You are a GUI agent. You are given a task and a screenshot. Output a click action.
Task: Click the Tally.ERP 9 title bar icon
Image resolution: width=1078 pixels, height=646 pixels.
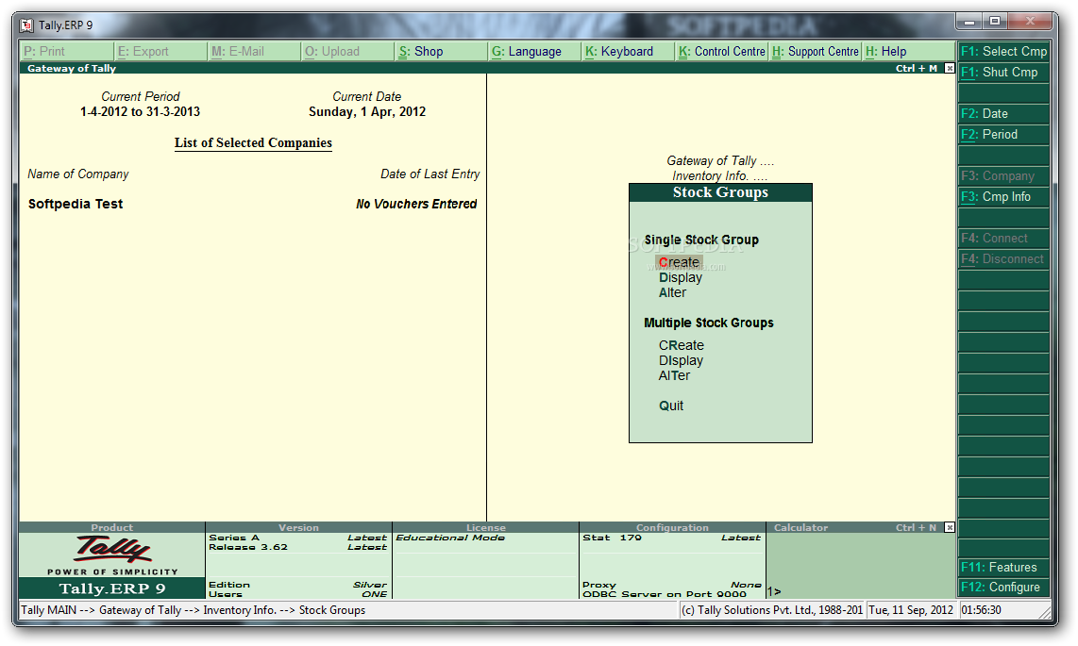click(26, 25)
